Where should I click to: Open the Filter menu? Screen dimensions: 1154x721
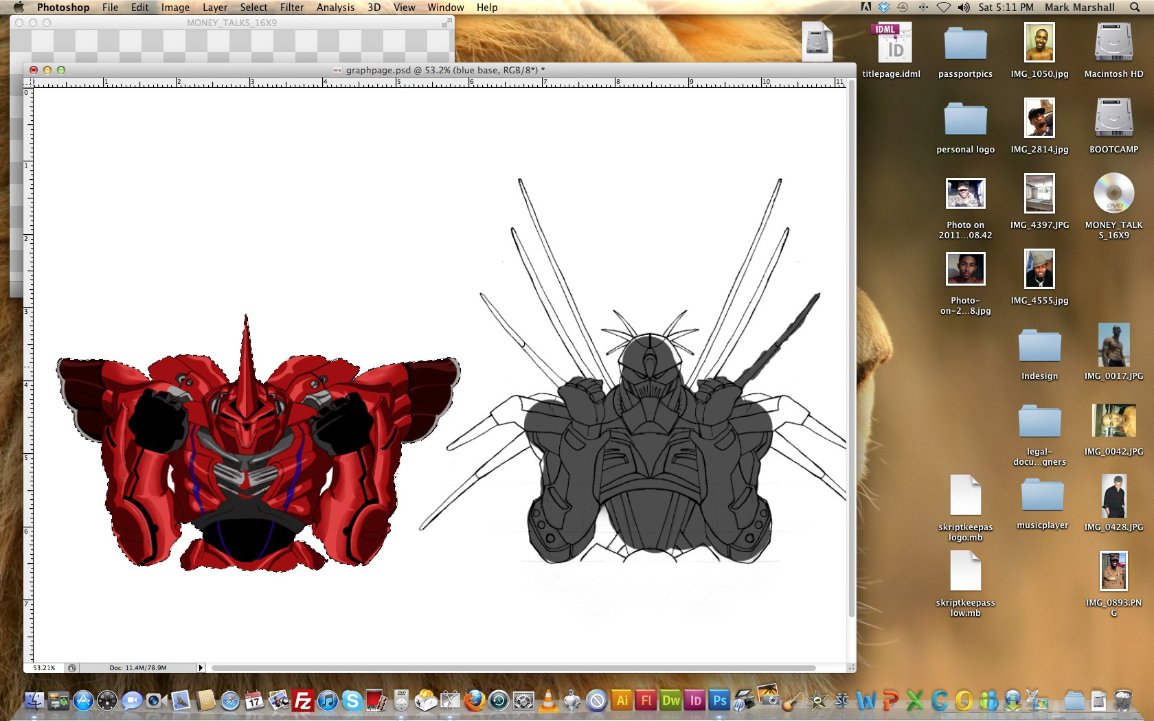pos(291,8)
